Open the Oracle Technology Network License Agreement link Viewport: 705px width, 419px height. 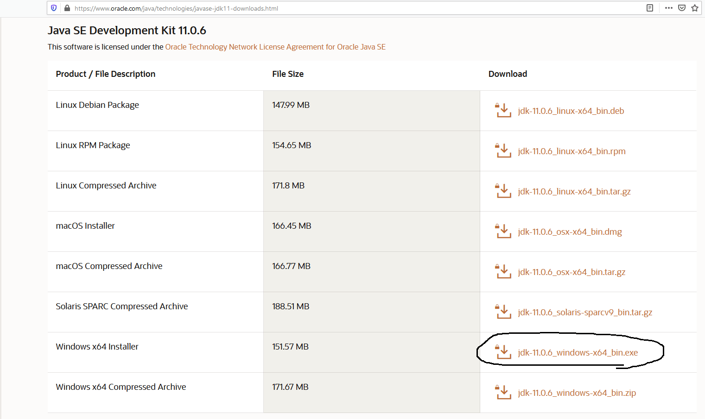pos(275,47)
